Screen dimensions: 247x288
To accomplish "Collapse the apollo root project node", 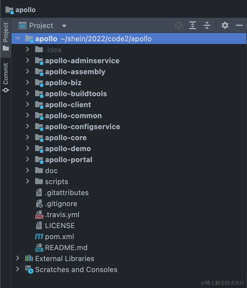I will pos(18,38).
